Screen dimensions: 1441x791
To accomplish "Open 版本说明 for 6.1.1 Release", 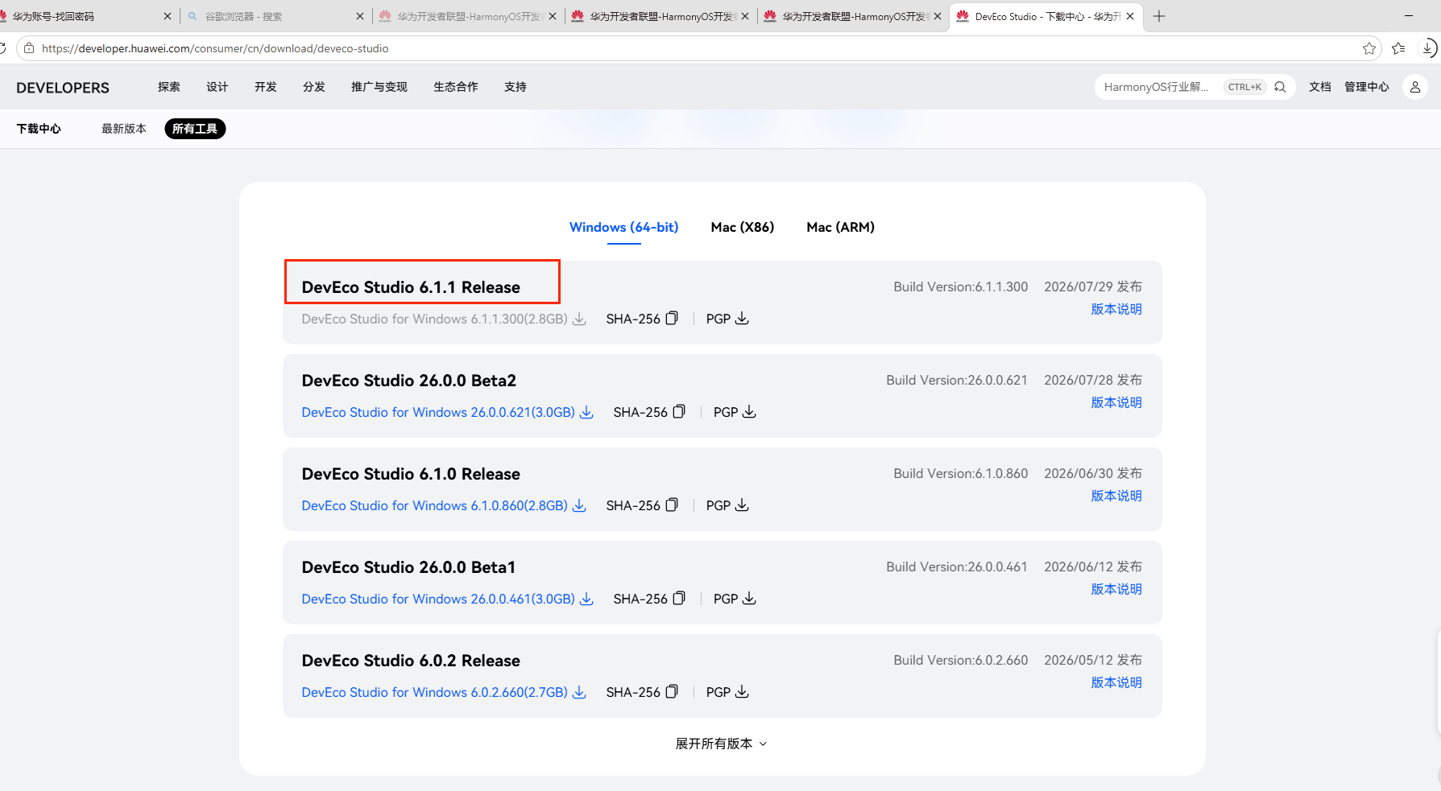I will click(1116, 309).
